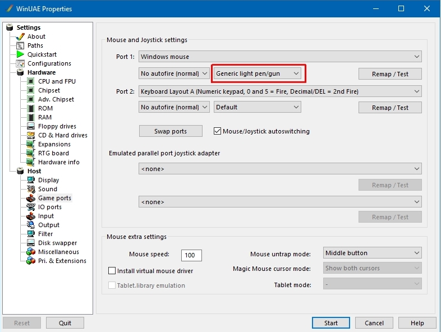Click the Swap ports button
The image size is (441, 332).
pyautogui.click(x=171, y=131)
